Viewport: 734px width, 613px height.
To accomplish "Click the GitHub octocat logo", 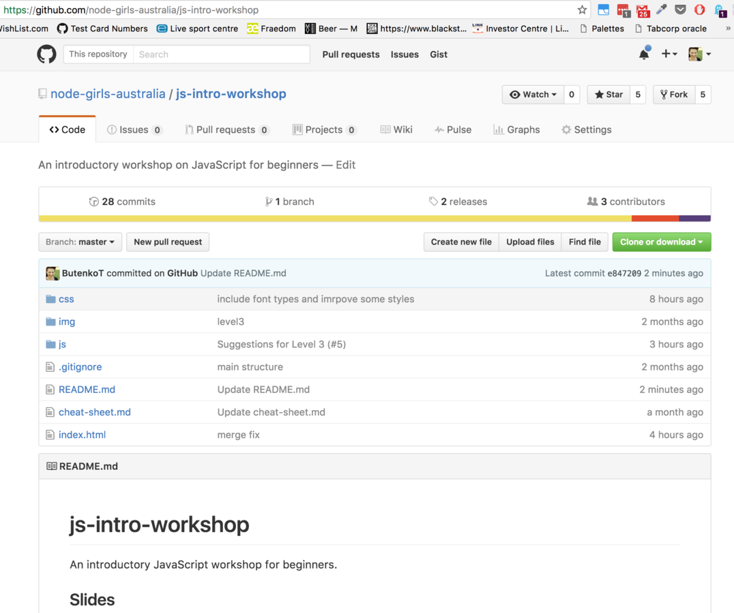I will (x=47, y=54).
